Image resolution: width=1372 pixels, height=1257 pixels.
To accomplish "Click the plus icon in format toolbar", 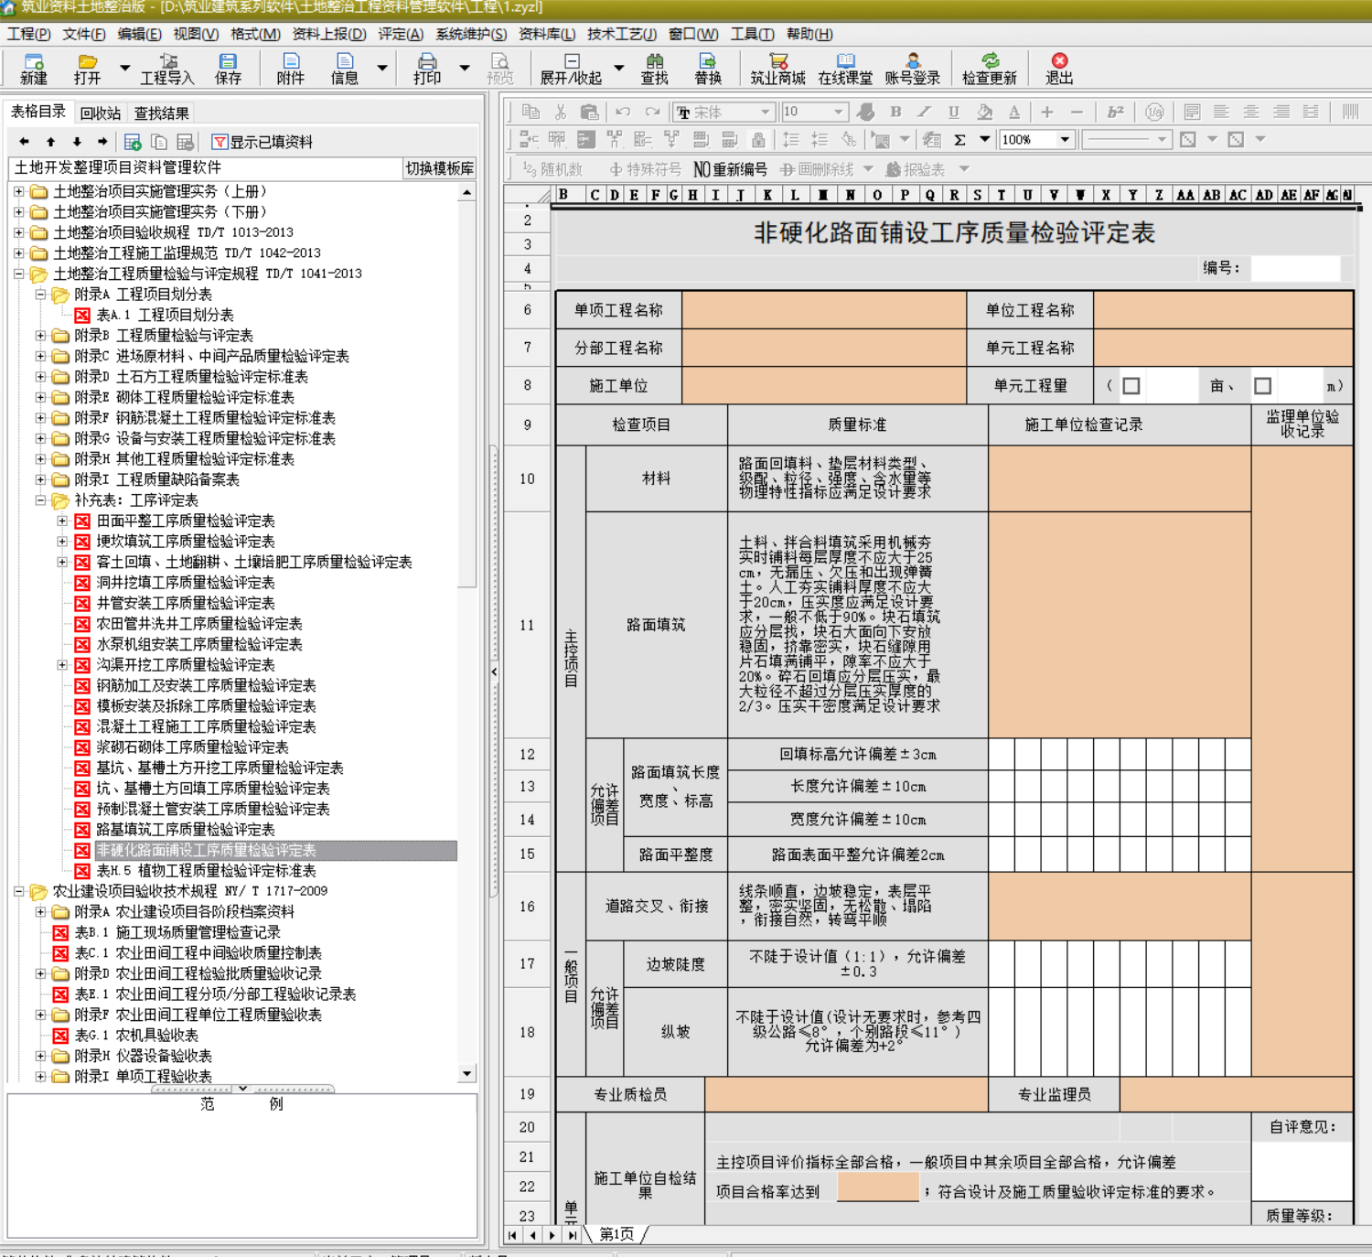I will [x=1047, y=112].
